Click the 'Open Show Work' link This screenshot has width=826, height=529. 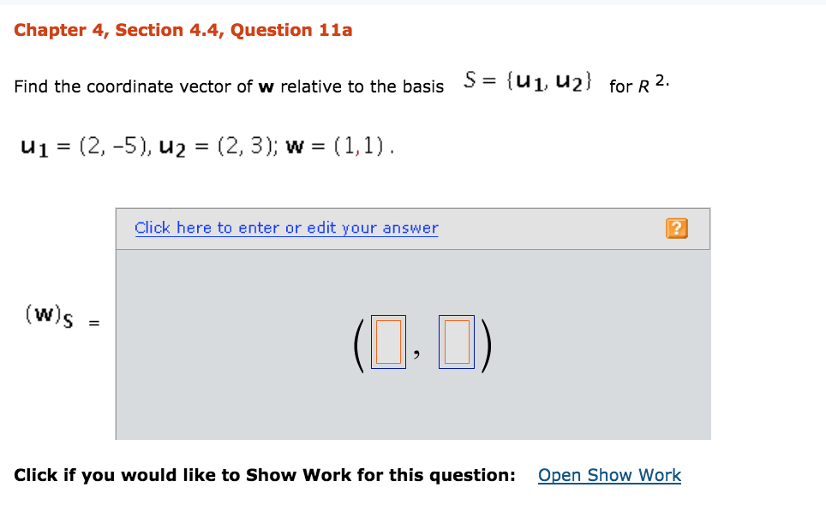(609, 475)
